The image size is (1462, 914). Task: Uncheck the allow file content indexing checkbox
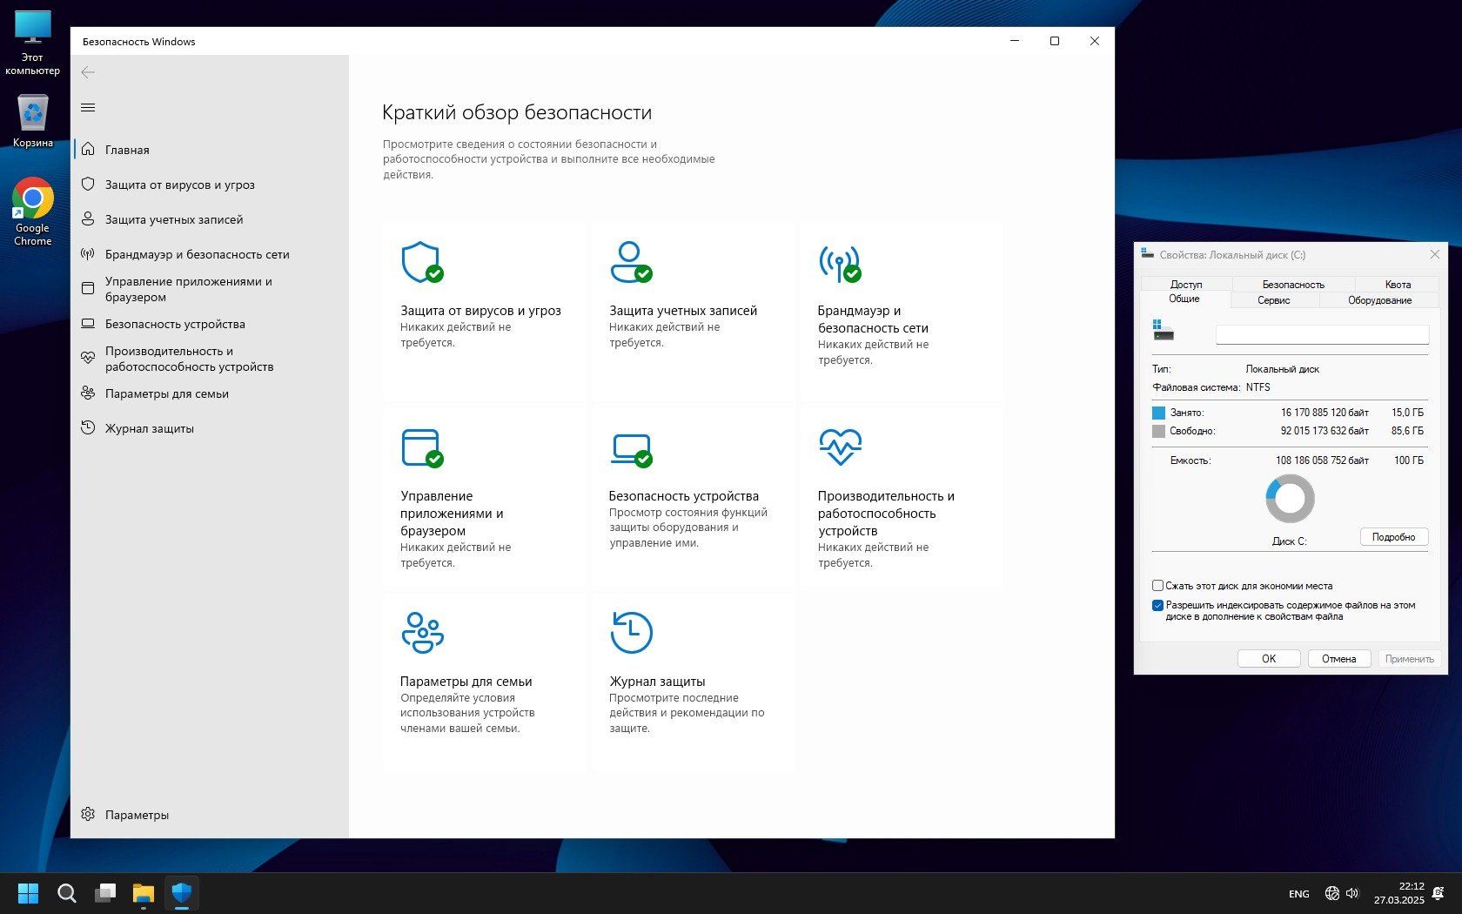click(1157, 605)
